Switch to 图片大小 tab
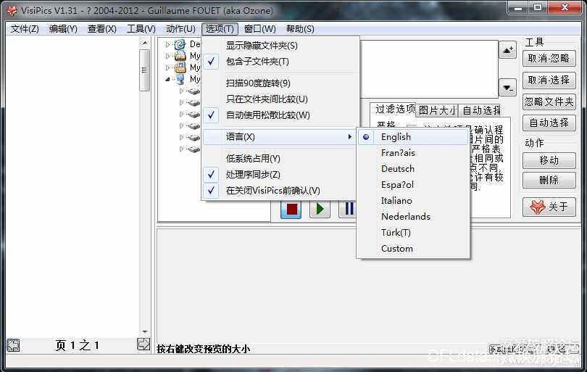Viewport: 587px width, 372px height. [x=437, y=110]
